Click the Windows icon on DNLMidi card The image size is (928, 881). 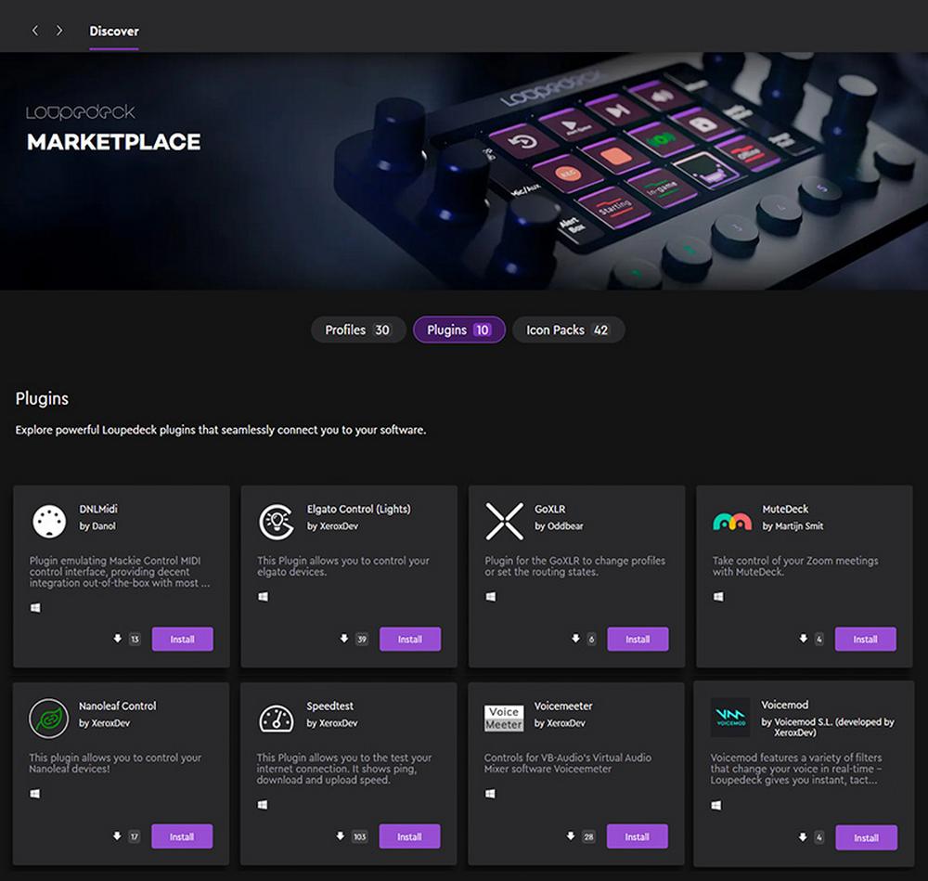coord(35,607)
